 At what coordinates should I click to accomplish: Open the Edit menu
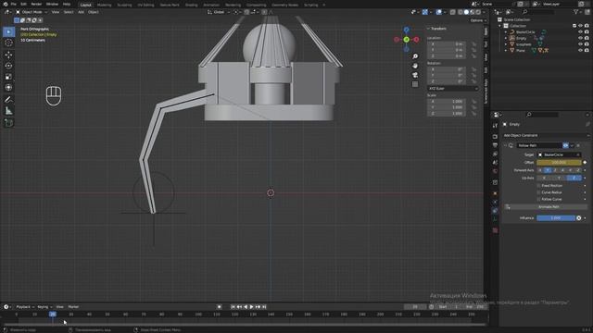23,4
